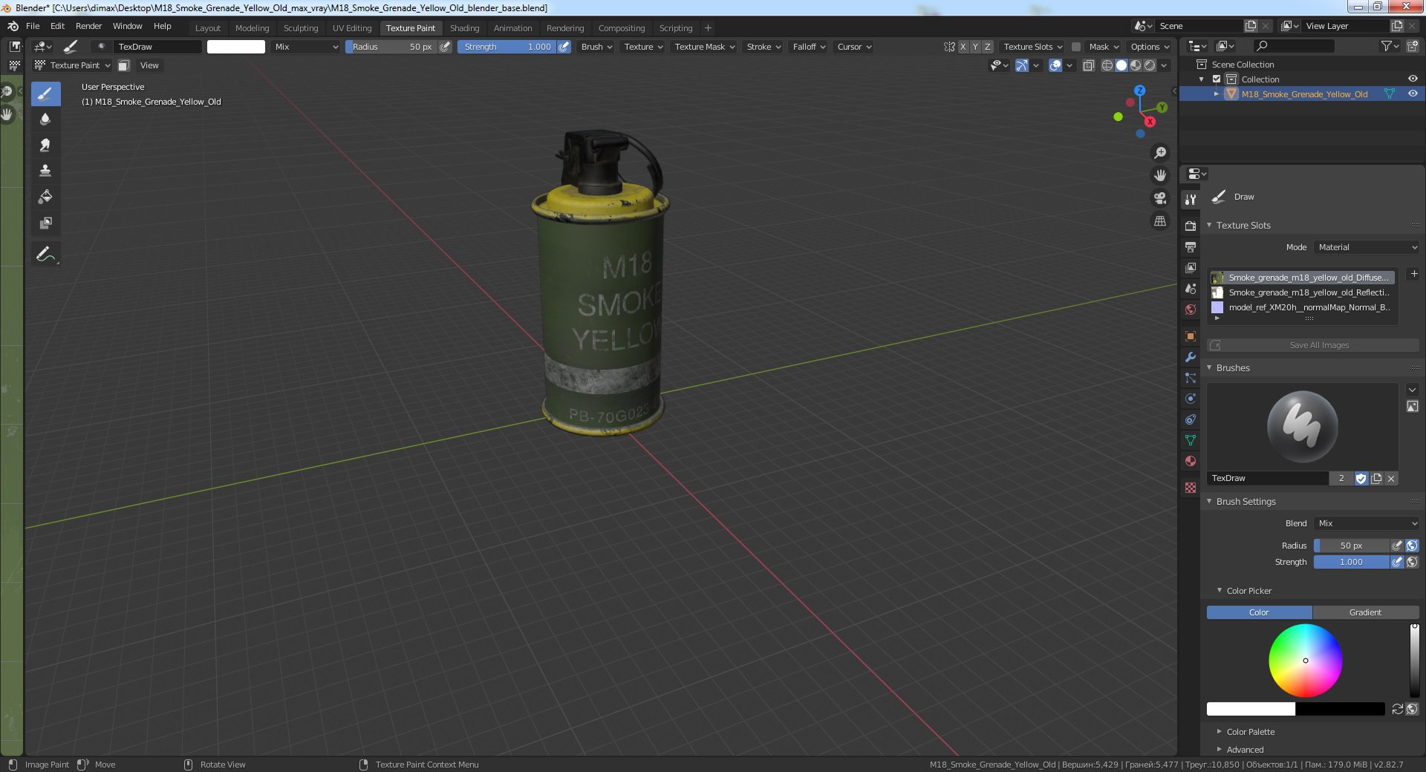
Task: Open the Render properties tab
Action: (x=1191, y=226)
